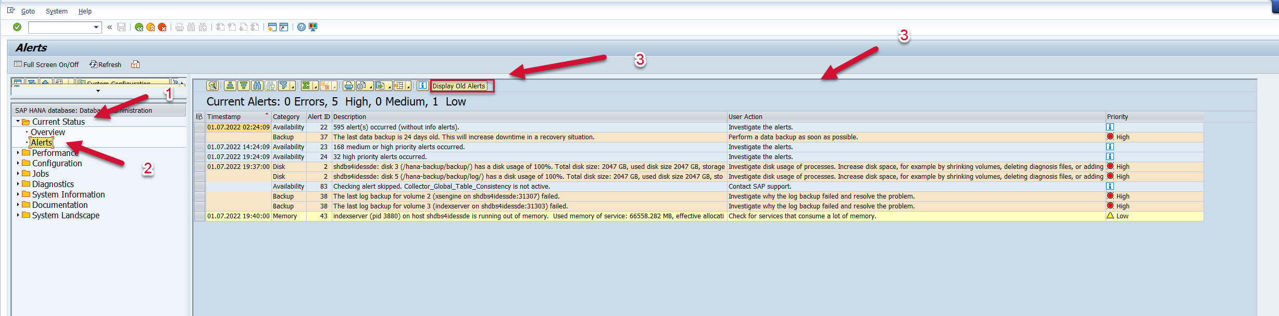The height and width of the screenshot is (316, 1279).
Task: Open the command field dropdown arrow
Action: 96,27
